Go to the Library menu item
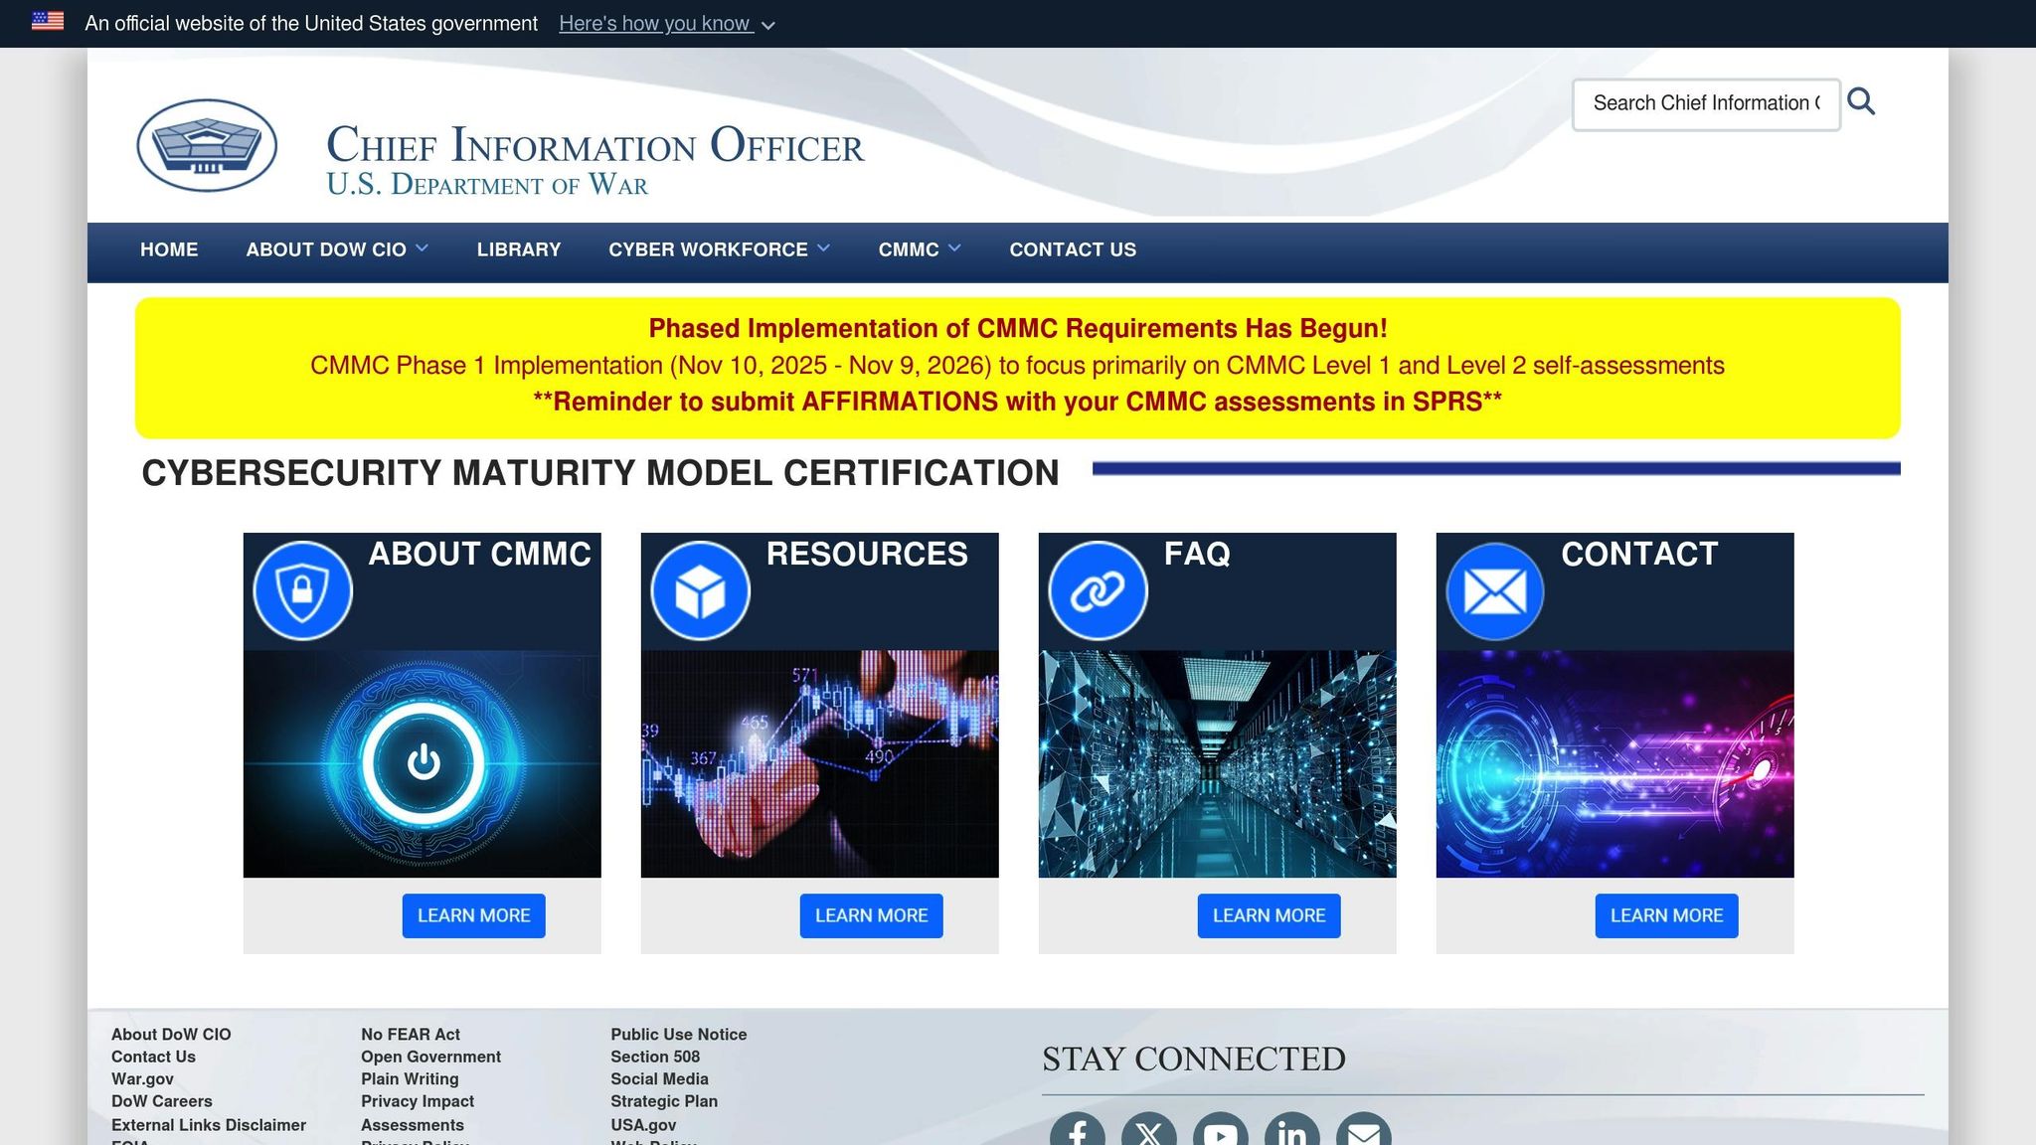 519,249
